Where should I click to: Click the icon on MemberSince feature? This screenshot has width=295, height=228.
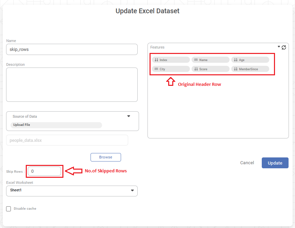[x=236, y=69]
